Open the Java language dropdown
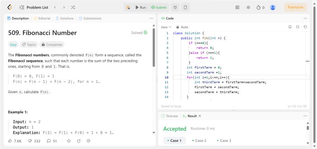Screen dimensions: 317x149 pyautogui.click(x=166, y=27)
